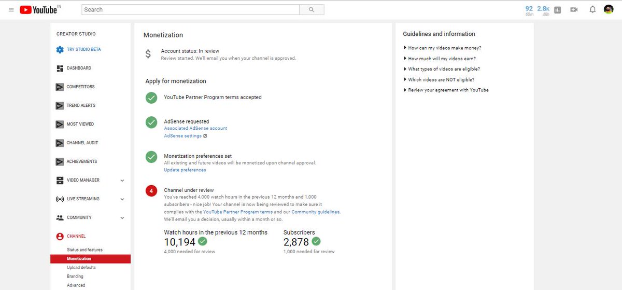Open the notifications bell

(x=592, y=10)
